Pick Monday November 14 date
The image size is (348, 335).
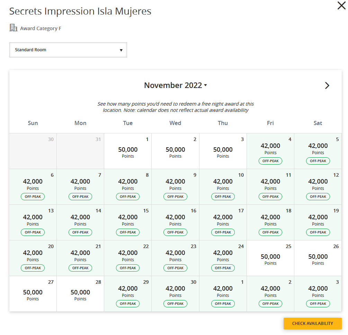pyautogui.click(x=80, y=222)
